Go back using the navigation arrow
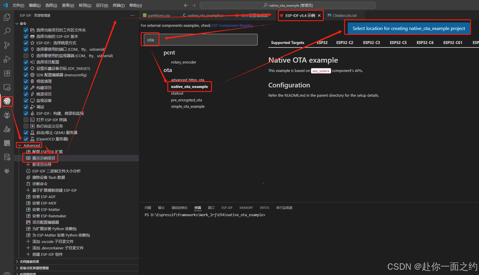Viewport: 479px width, 275px height. pyautogui.click(x=186, y=5)
